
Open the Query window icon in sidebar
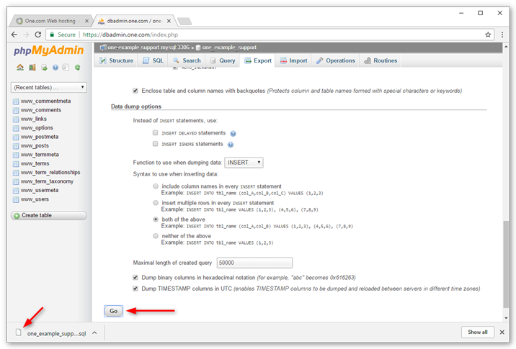44,68
